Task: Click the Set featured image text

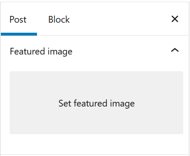Action: pyautogui.click(x=97, y=104)
